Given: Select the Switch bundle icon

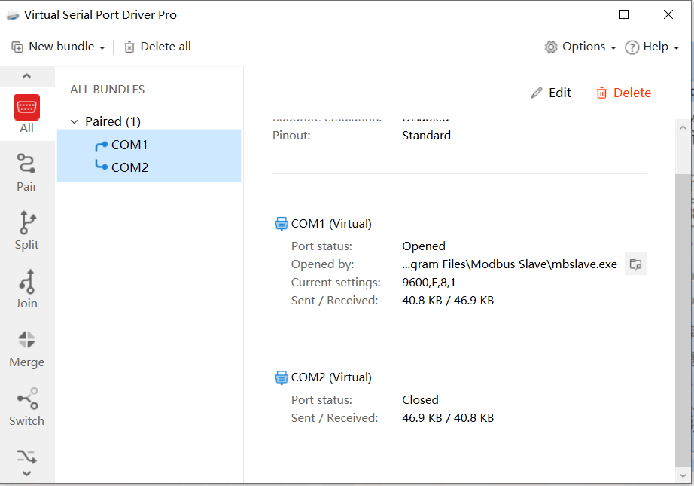Looking at the screenshot, I should point(27,399).
